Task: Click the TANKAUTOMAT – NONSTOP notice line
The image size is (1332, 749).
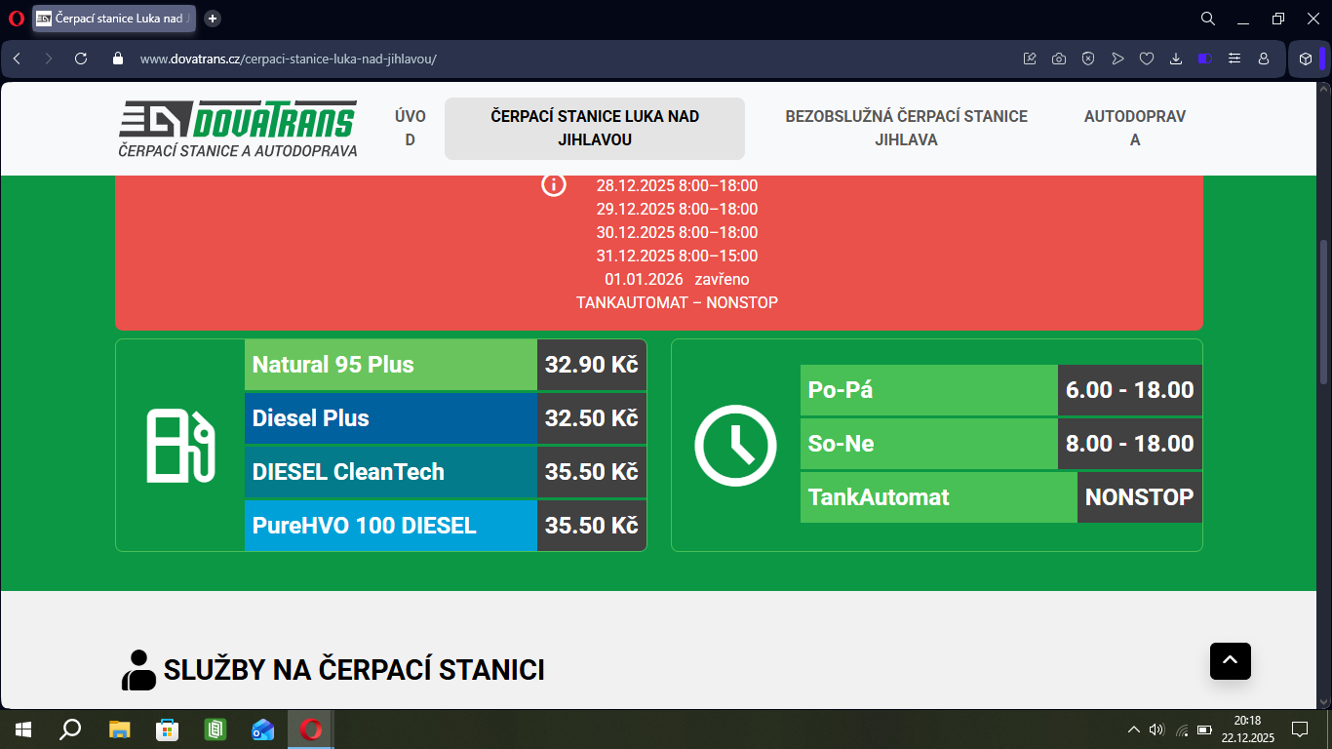Action: 677,302
